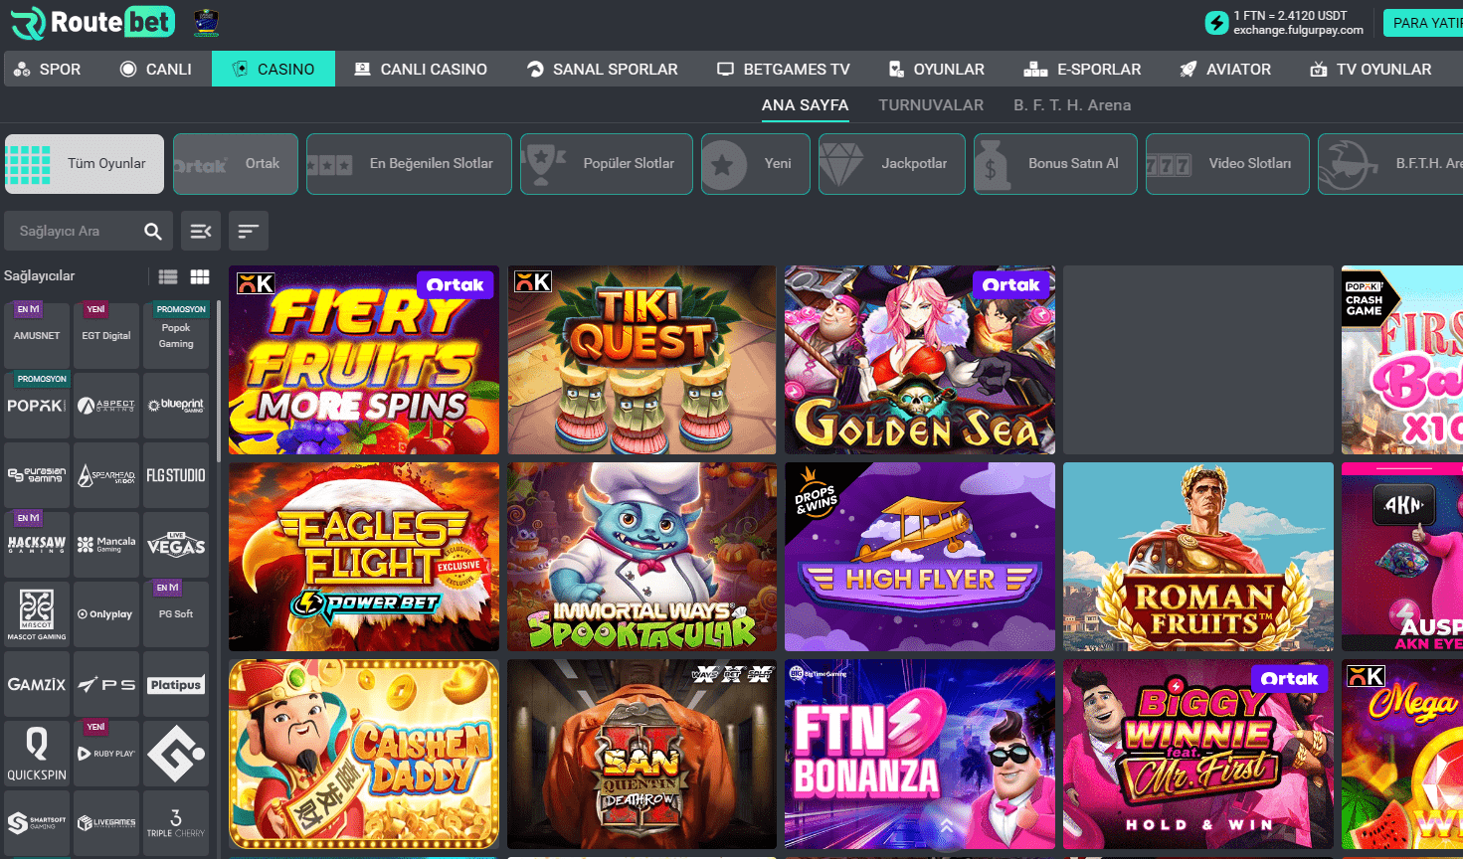The width and height of the screenshot is (1463, 859).
Task: Select the Platipus provider tile
Action: tap(176, 684)
